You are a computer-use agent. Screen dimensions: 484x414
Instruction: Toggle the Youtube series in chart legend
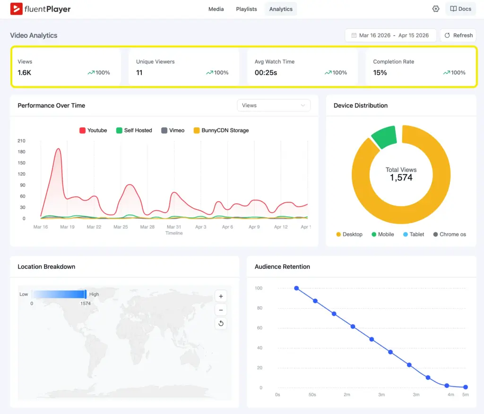coord(93,130)
